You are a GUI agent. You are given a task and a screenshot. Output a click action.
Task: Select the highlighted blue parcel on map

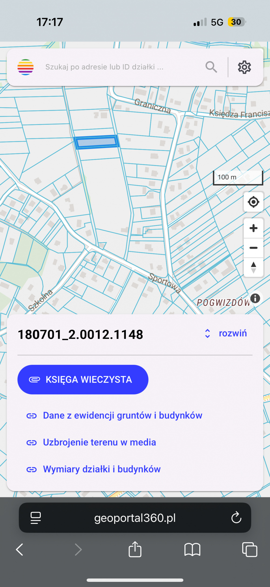[96, 142]
